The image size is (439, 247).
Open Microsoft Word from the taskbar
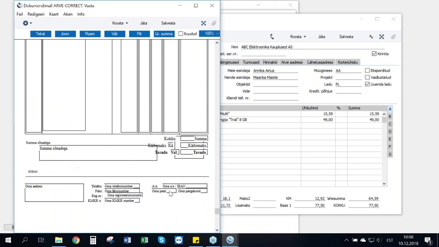(127, 240)
